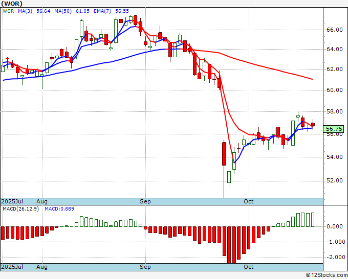The image size is (348, 279).
Task: Select the EMA(7) value 56.55
Action: click(122, 11)
